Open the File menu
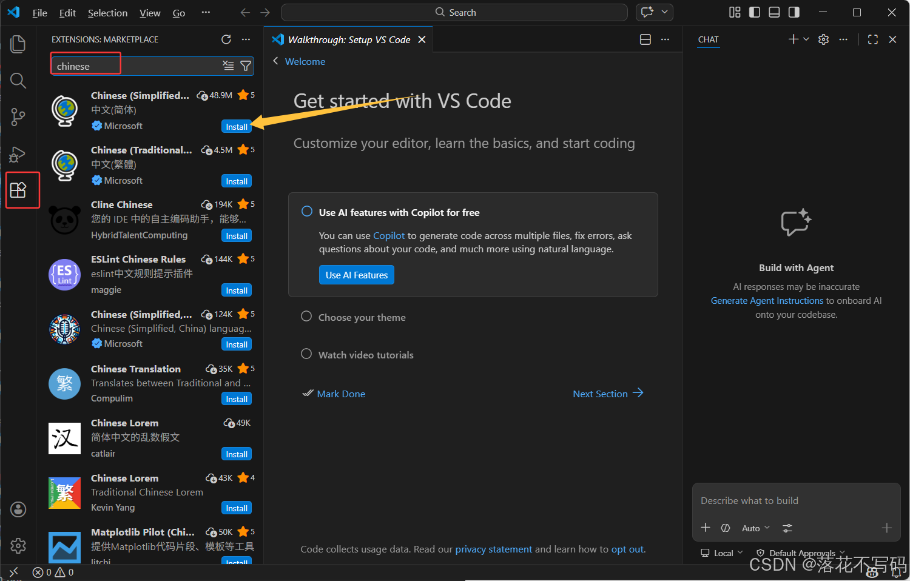This screenshot has height=581, width=910. [40, 13]
